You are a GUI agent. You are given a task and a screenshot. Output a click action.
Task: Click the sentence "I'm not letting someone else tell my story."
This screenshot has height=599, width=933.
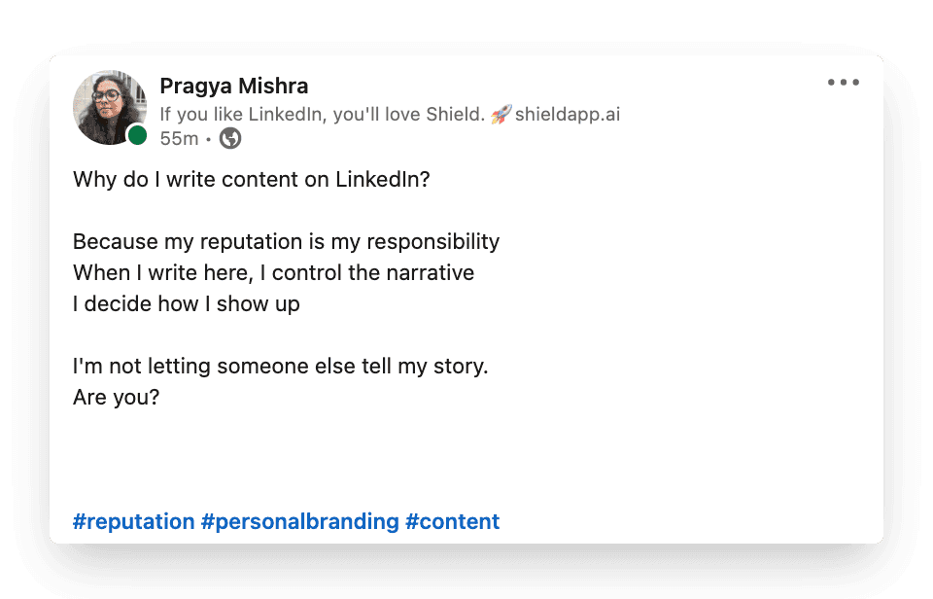[280, 367]
